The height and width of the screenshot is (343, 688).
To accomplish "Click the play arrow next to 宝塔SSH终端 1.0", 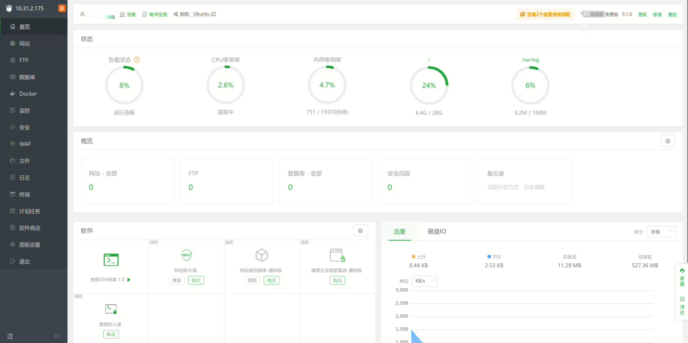I will [129, 280].
